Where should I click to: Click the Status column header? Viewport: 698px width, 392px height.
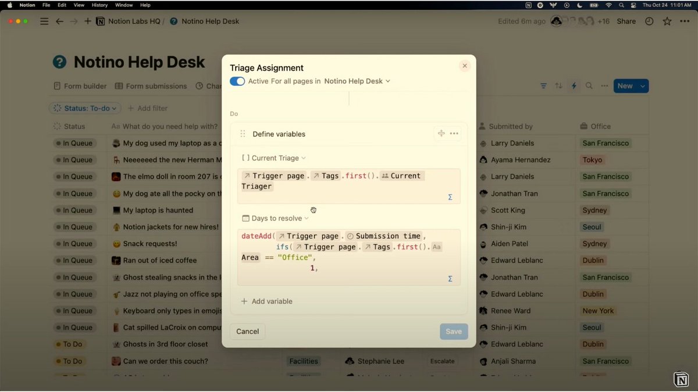69,126
